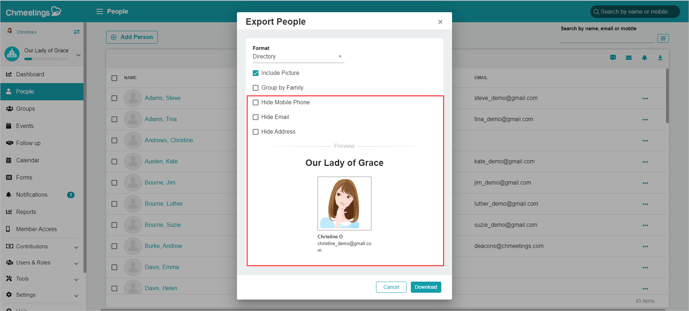689x311 pixels.
Task: Open more options for Austen, Kate
Action: click(645, 162)
